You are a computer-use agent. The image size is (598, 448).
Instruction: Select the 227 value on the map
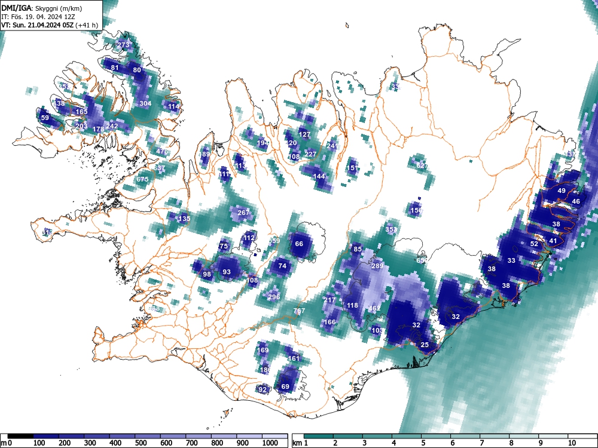310,154
